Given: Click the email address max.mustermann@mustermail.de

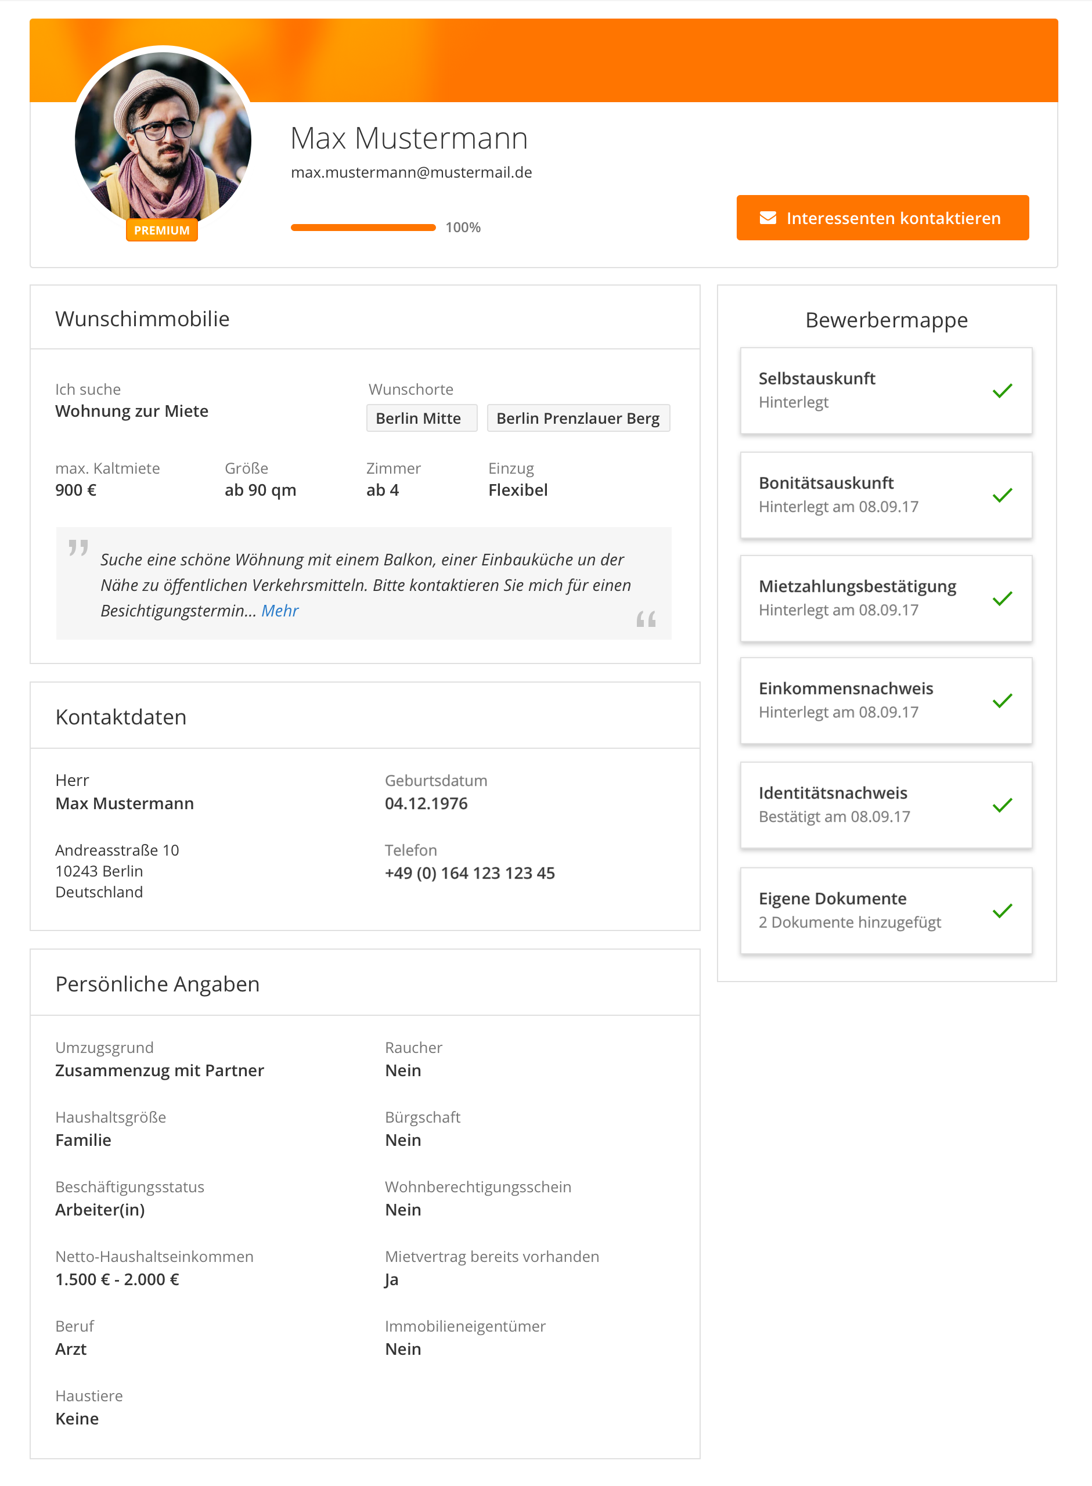Looking at the screenshot, I should coord(411,172).
